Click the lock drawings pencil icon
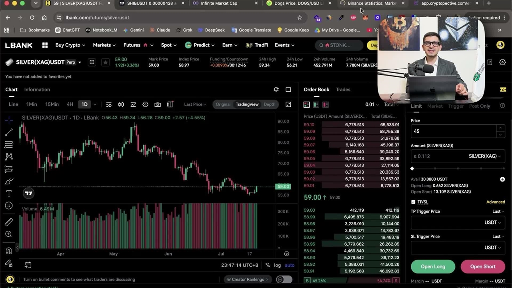 (9, 263)
